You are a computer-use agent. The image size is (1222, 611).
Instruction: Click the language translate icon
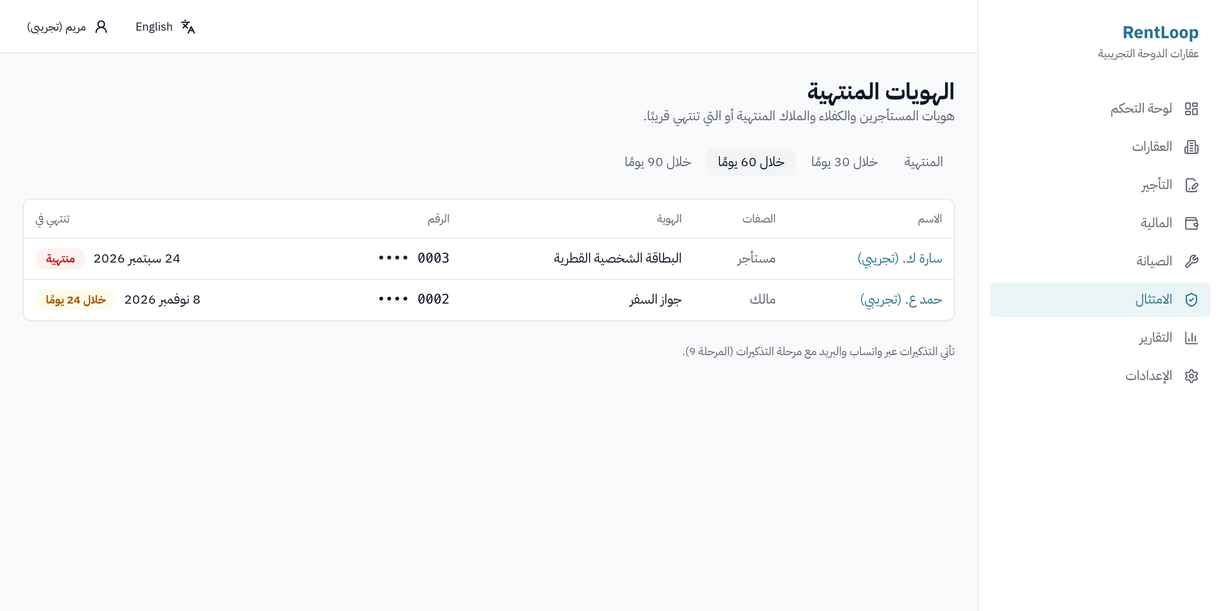[188, 27]
